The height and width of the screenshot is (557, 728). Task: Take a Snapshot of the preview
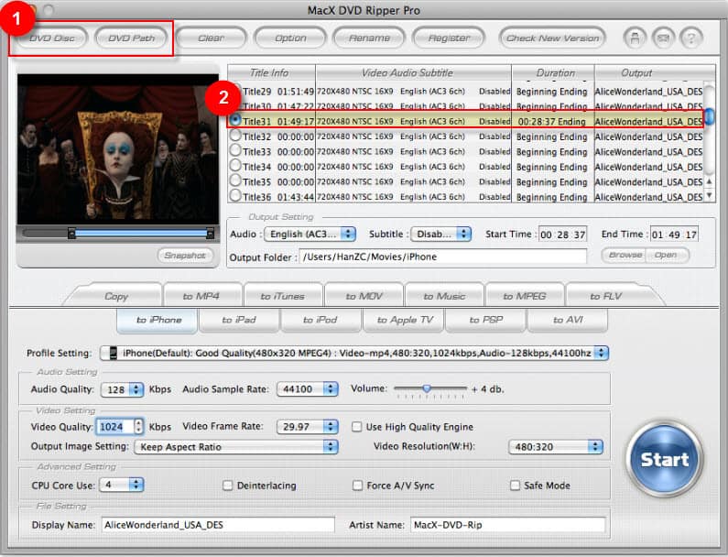tap(185, 256)
